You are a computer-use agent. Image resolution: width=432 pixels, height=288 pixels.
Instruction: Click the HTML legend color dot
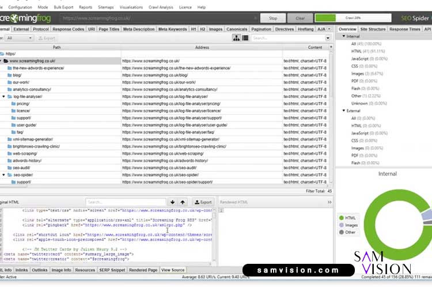pyautogui.click(x=342, y=218)
